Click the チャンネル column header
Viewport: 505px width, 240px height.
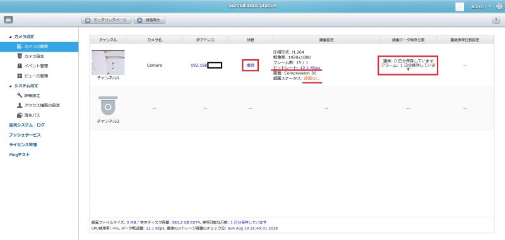point(108,40)
